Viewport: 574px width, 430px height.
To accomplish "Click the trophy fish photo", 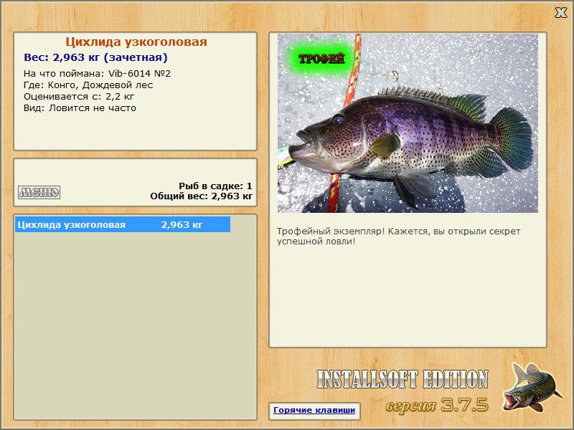I will 408,123.
